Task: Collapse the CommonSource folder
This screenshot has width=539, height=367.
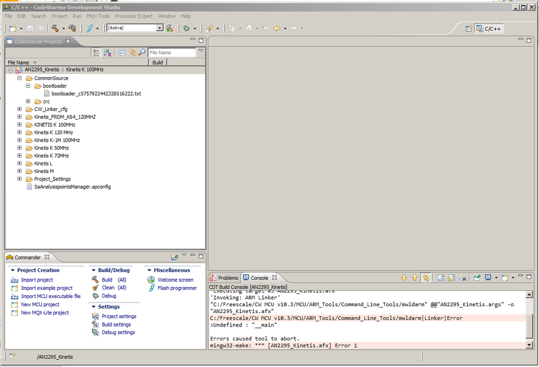Action: click(x=19, y=78)
